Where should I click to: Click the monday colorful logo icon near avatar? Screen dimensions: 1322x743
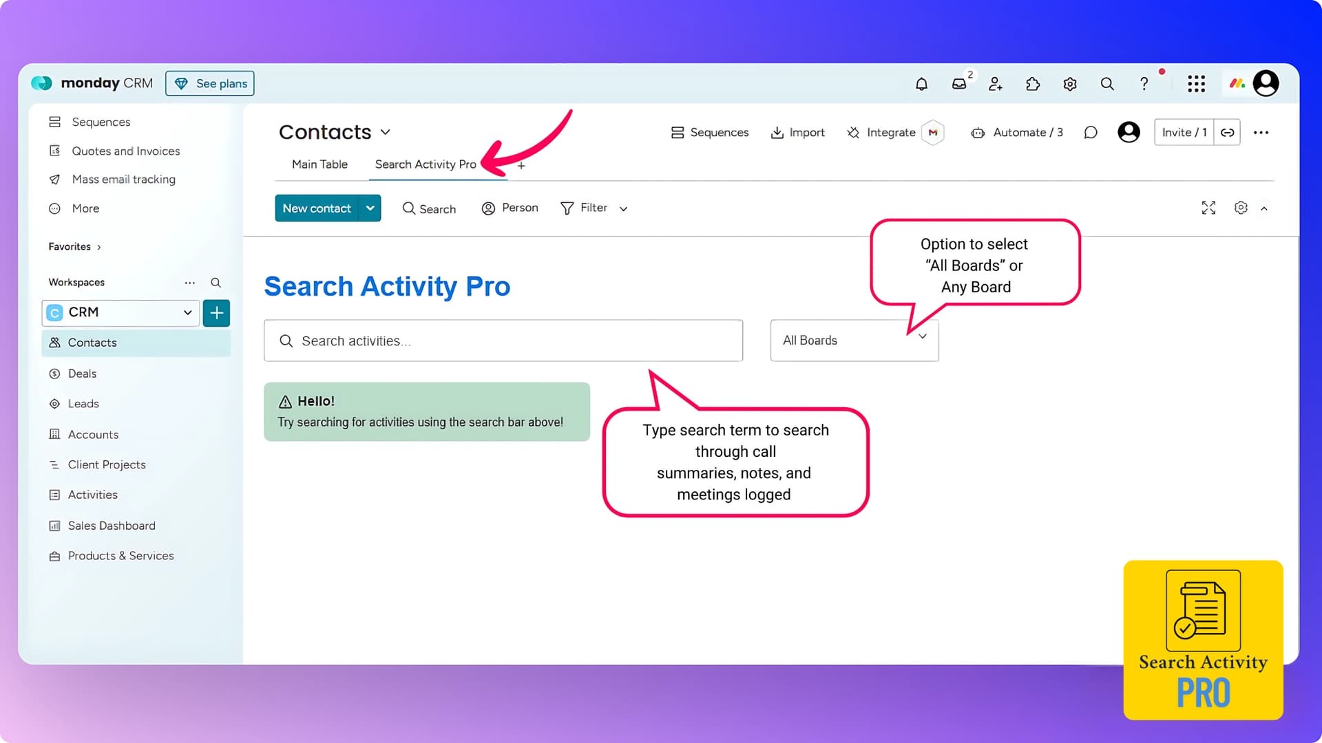(1237, 84)
